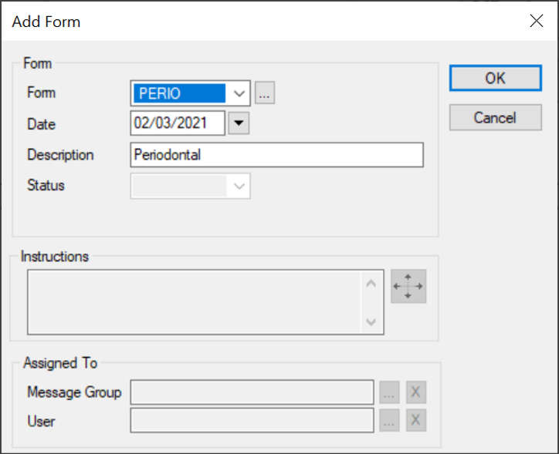Browse for a Message Group
The height and width of the screenshot is (454, 559).
[x=389, y=392]
